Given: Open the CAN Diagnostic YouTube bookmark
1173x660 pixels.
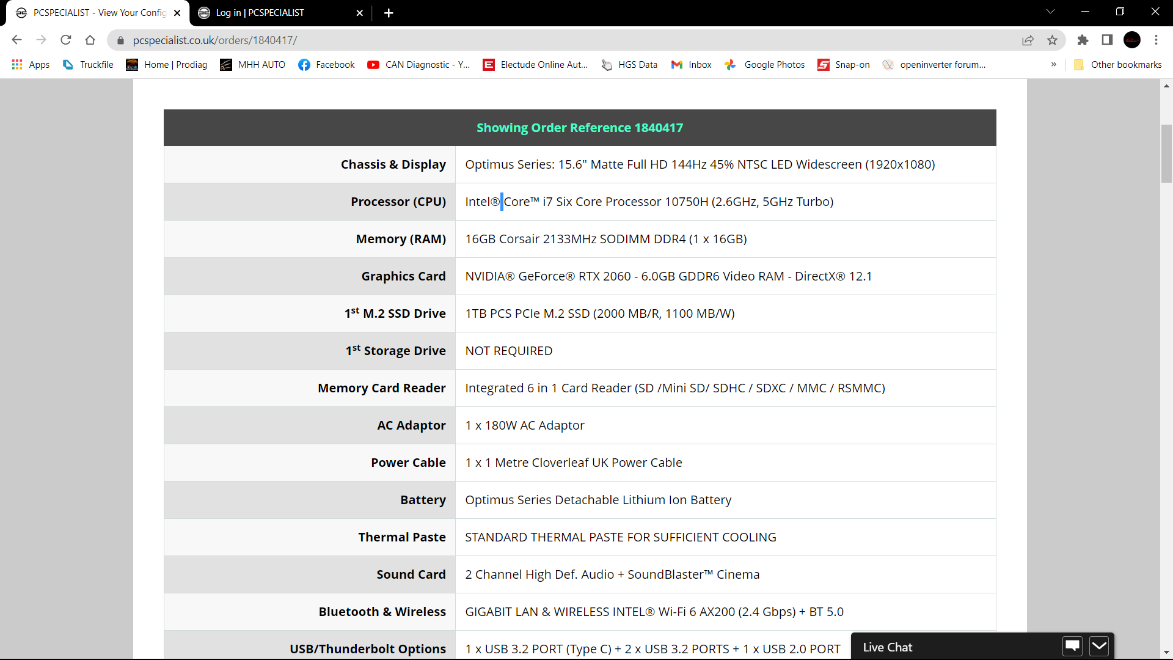Looking at the screenshot, I should tap(418, 65).
